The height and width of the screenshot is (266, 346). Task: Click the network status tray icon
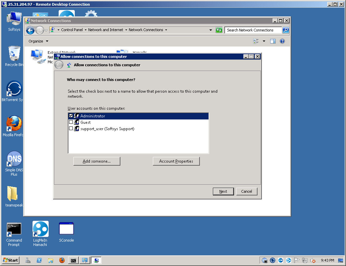[x=305, y=260]
